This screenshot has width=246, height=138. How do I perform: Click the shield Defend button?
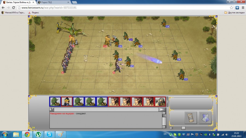(x=205, y=118)
